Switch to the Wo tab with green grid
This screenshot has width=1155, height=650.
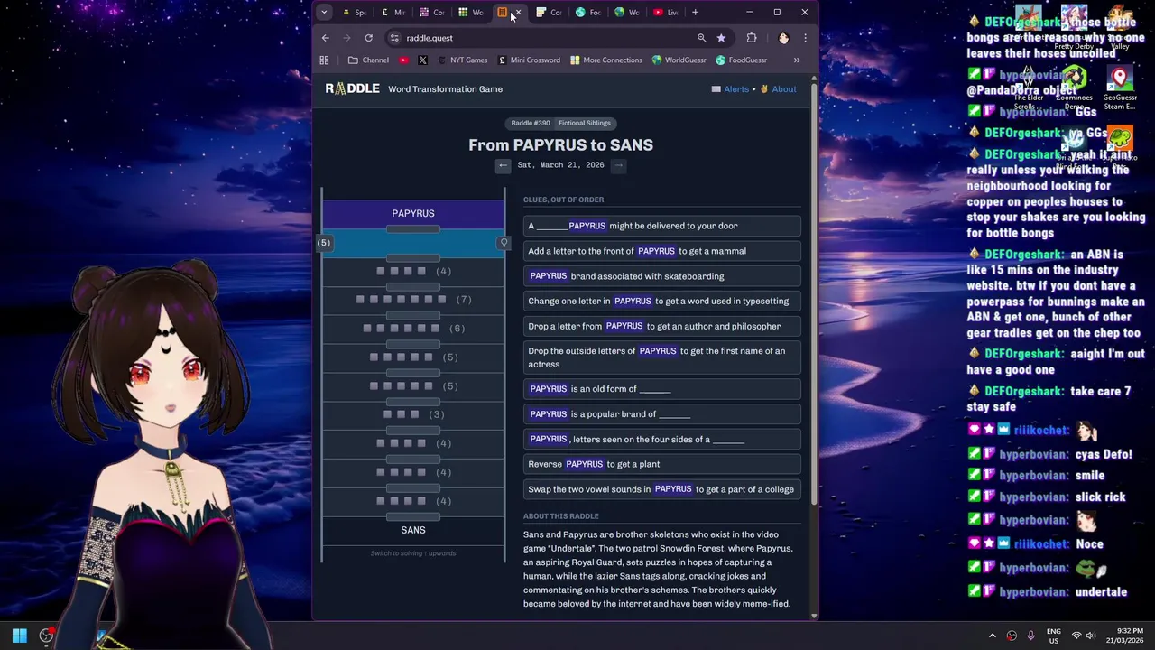click(471, 13)
